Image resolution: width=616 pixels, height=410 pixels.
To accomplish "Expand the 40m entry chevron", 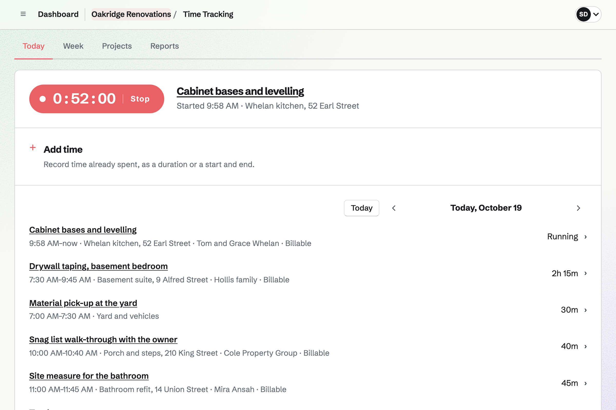I will pos(586,346).
